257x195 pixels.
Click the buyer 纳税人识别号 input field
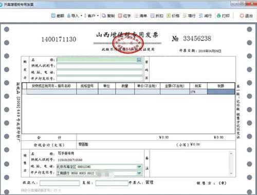[x=100, y=66]
